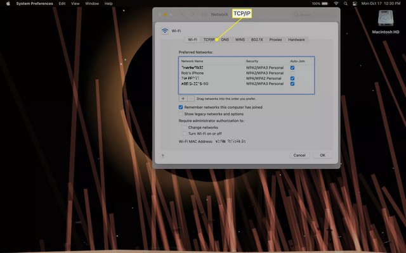
Task: Open the View menu
Action: pyautogui.click(x=75, y=4)
